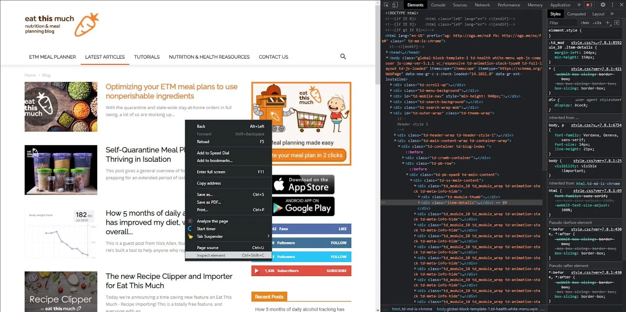The width and height of the screenshot is (626, 312).
Task: Open the Performance tab
Action: 509,5
